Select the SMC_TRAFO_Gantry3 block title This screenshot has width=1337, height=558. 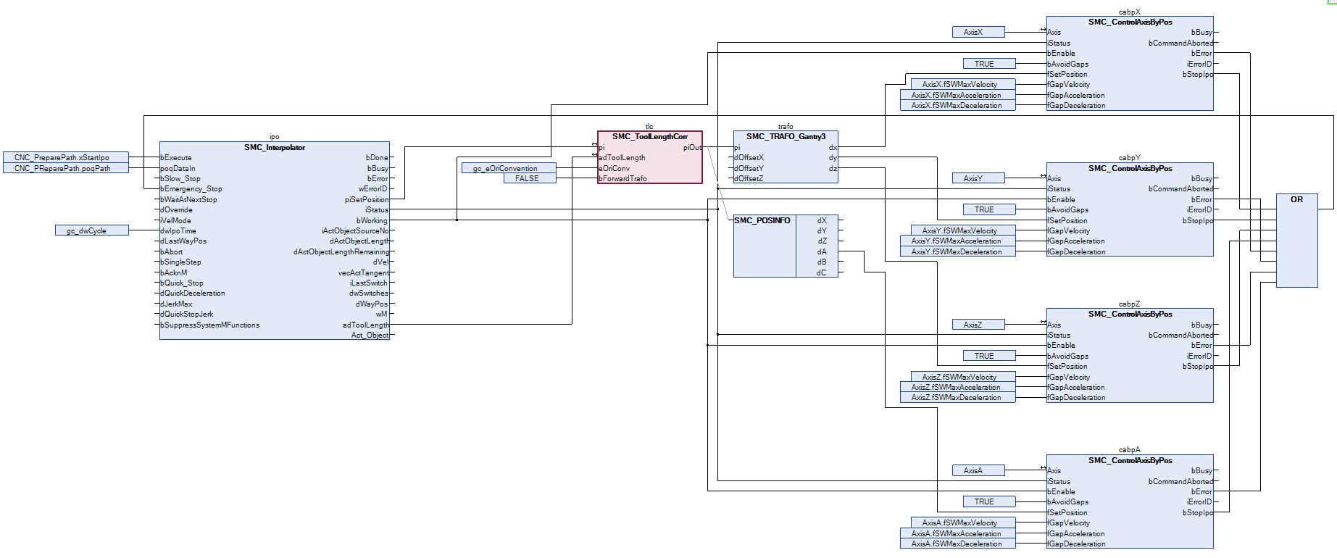786,137
